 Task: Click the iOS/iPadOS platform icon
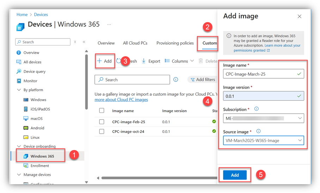[26, 109]
